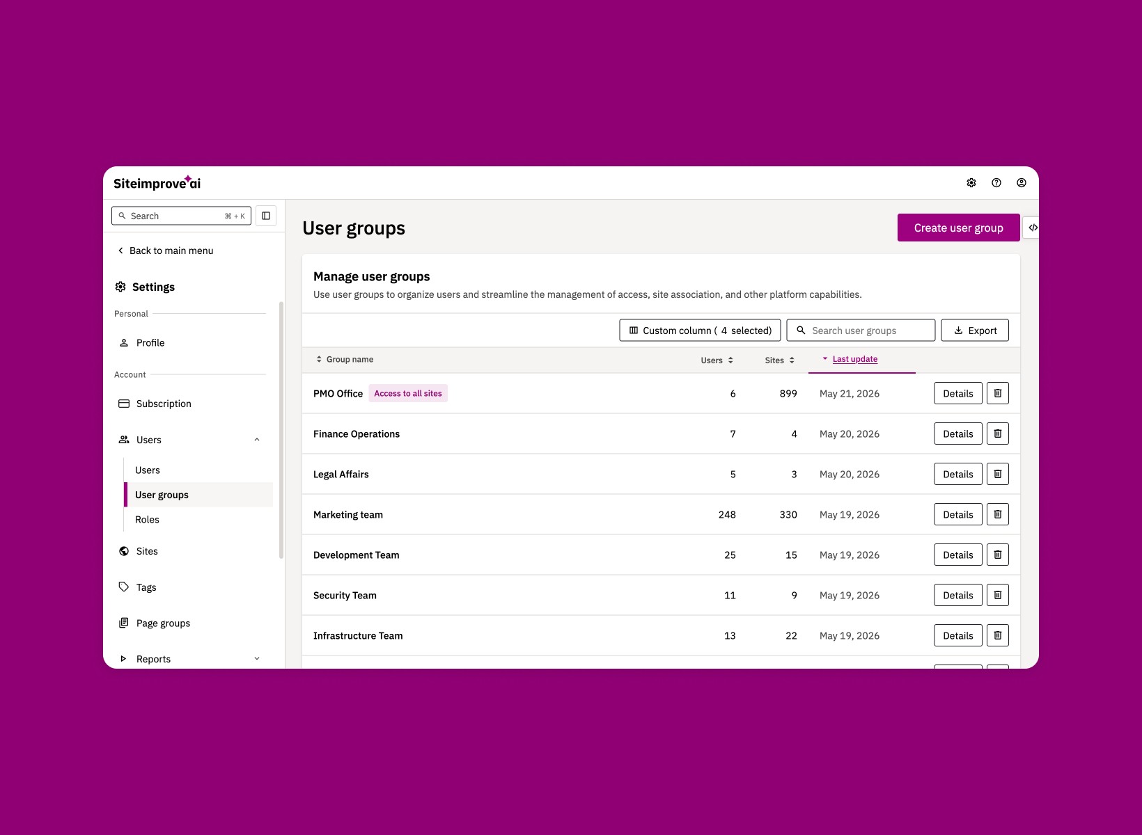The image size is (1142, 835).
Task: Click the Security Team group name
Action: pos(345,596)
